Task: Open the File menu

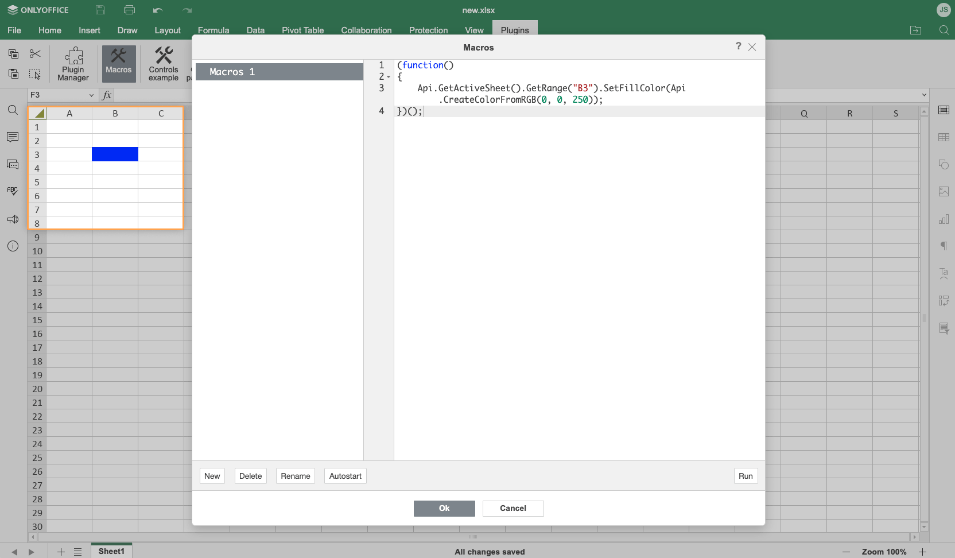Action: point(14,30)
